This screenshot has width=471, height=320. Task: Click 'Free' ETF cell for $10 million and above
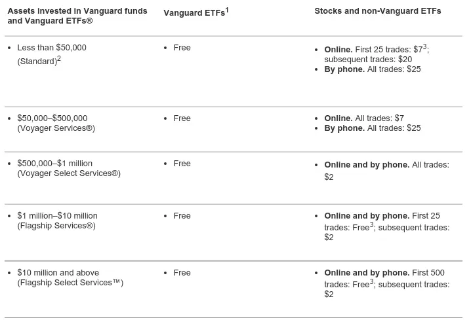click(182, 273)
